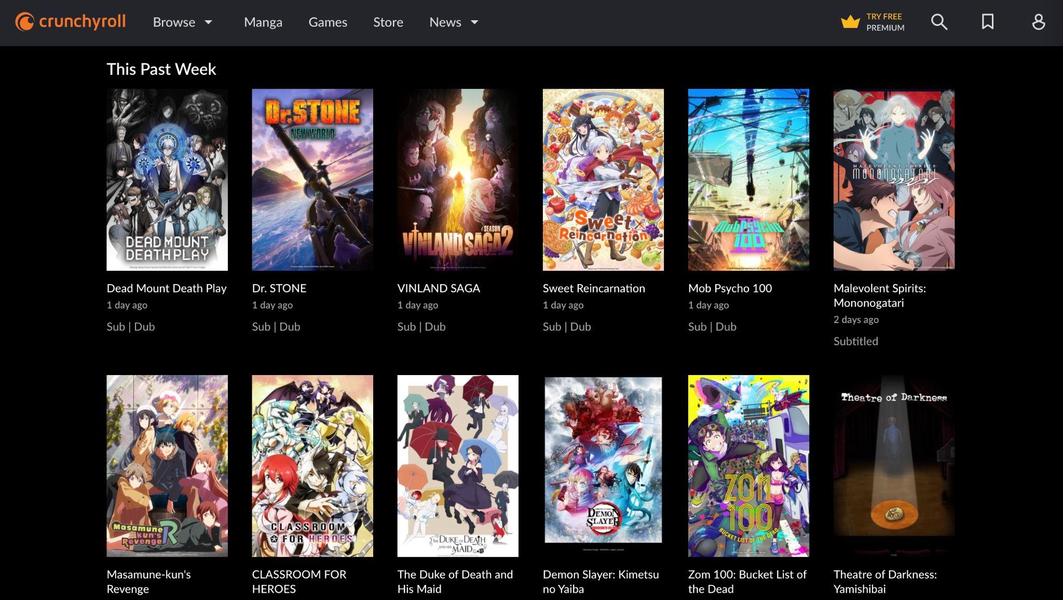The image size is (1063, 600).
Task: Click Sweet Reincarnation title link
Action: (x=594, y=288)
